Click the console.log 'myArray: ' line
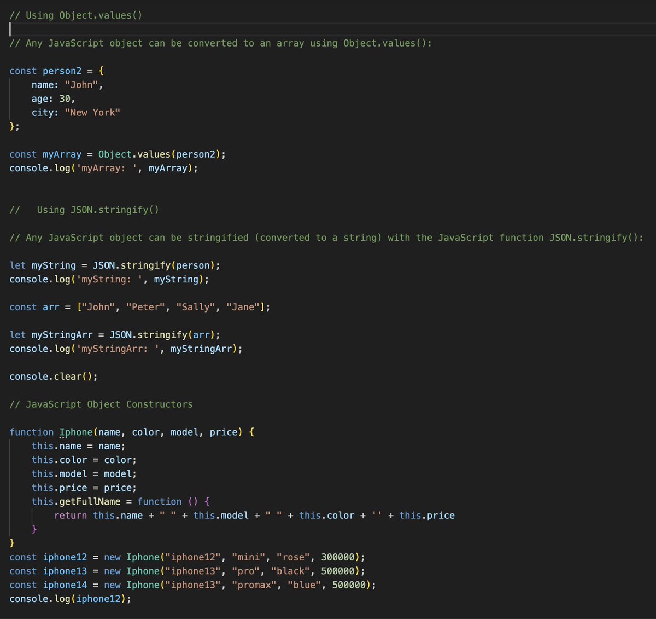The width and height of the screenshot is (656, 619). (104, 168)
